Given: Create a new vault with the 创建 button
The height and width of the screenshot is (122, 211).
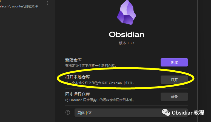Looking at the screenshot, I should point(174,62).
